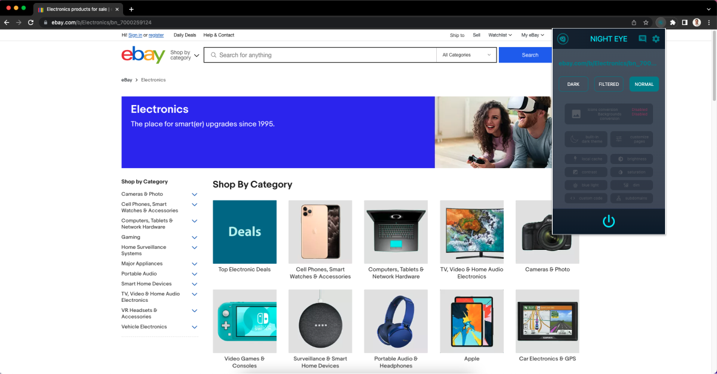The height and width of the screenshot is (374, 717).
Task: Open Cell Phones iPhone thumbnail
Action: pos(320,232)
